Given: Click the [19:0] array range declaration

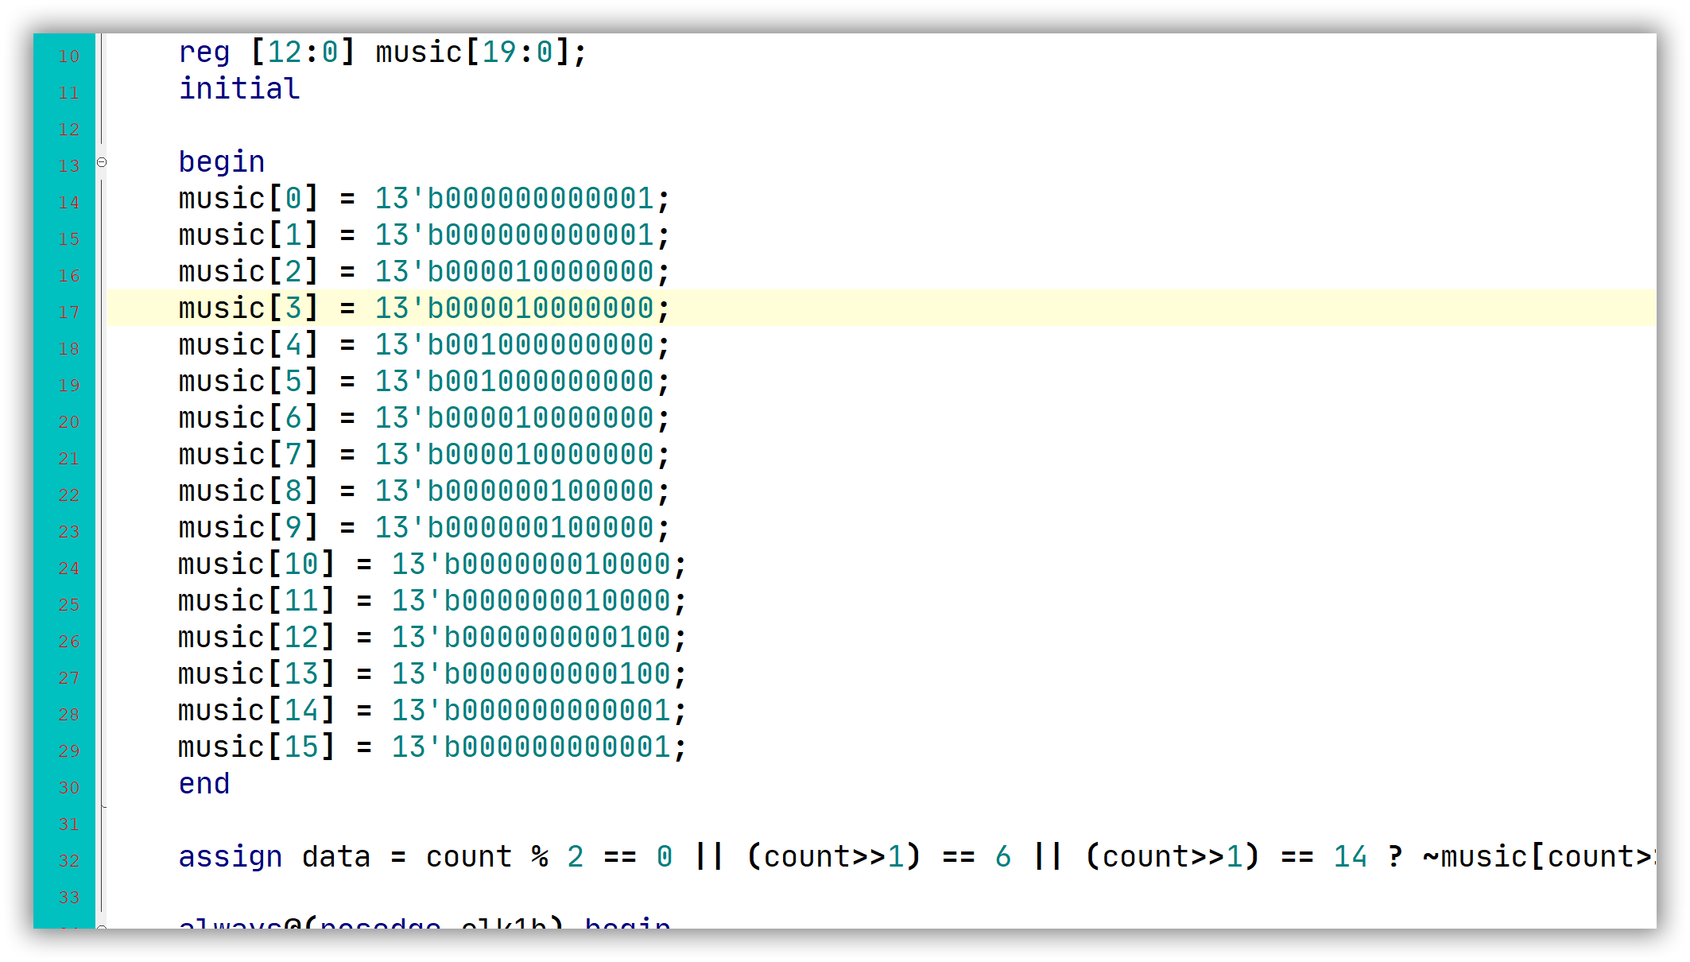Looking at the screenshot, I should point(517,52).
